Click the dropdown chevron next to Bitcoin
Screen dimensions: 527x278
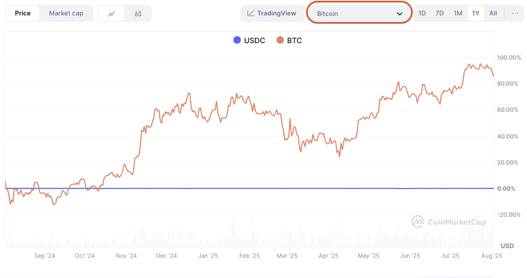(400, 13)
